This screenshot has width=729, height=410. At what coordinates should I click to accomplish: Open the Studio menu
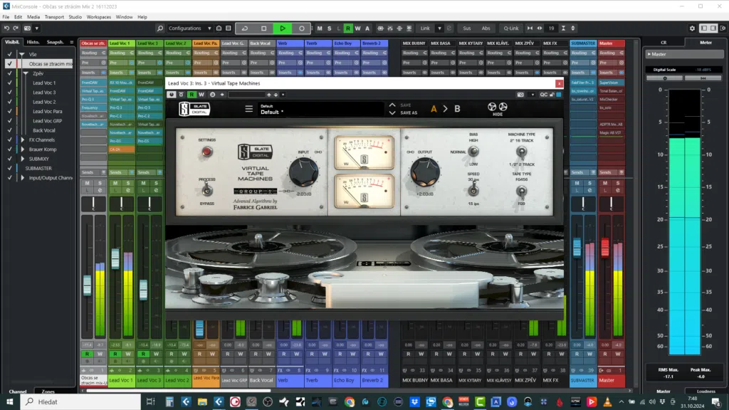(75, 16)
